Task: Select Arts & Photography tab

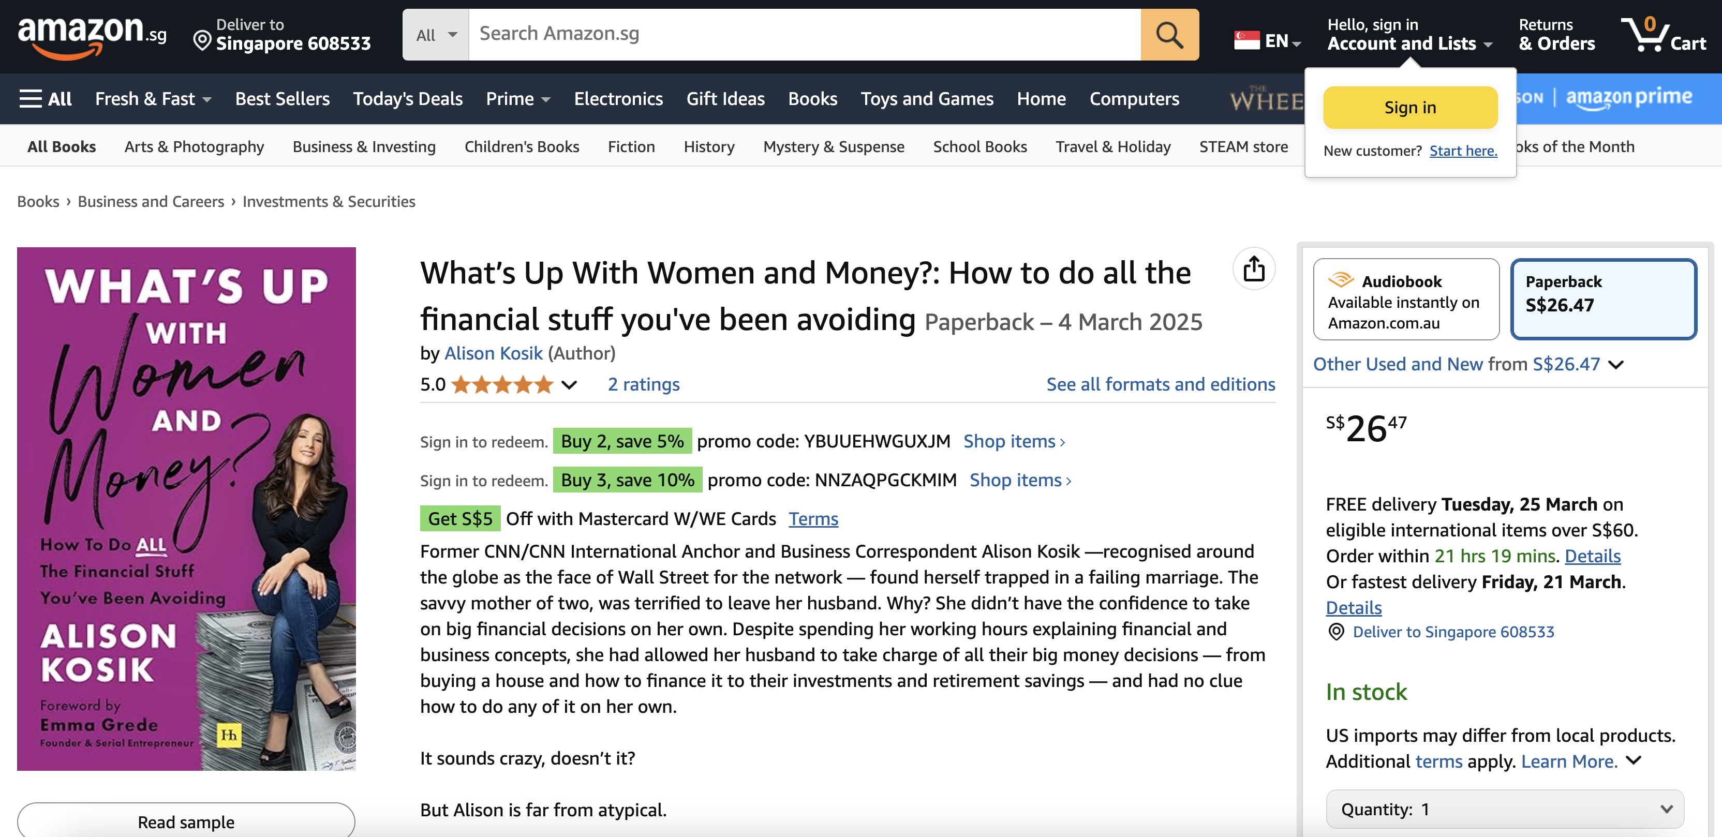Action: pos(194,146)
